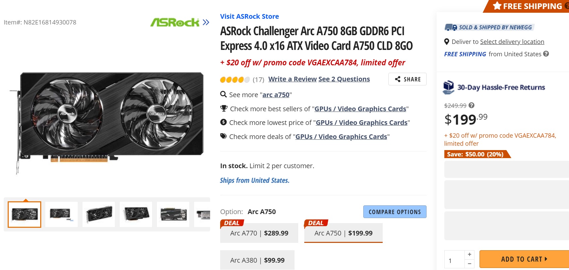The image size is (569, 270).
Task: Select the Arc A380 option
Action: click(257, 260)
